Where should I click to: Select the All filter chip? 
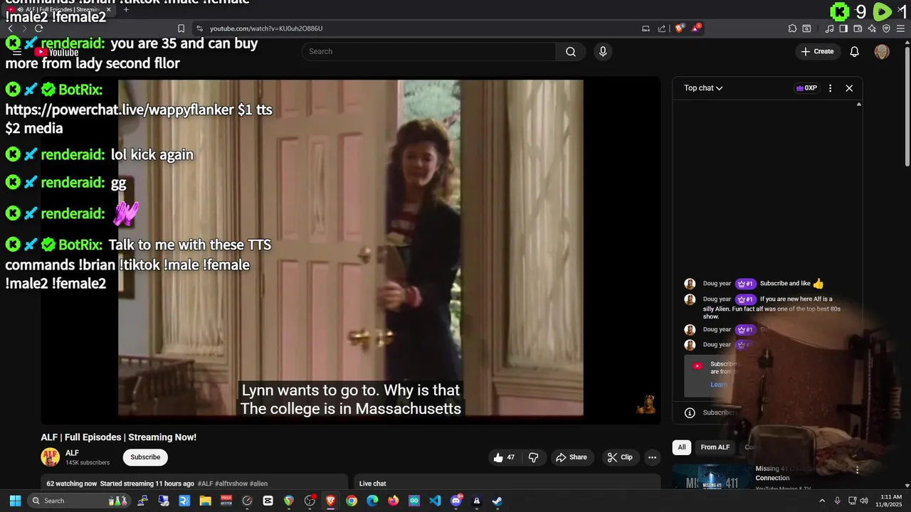point(682,447)
